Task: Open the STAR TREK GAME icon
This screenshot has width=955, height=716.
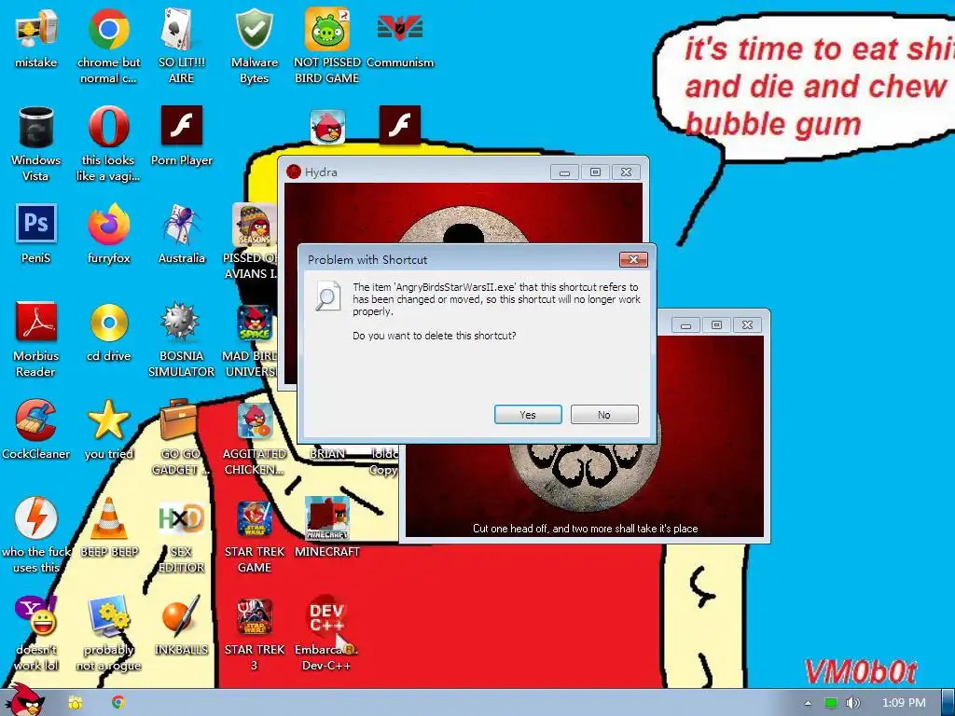Action: click(254, 535)
